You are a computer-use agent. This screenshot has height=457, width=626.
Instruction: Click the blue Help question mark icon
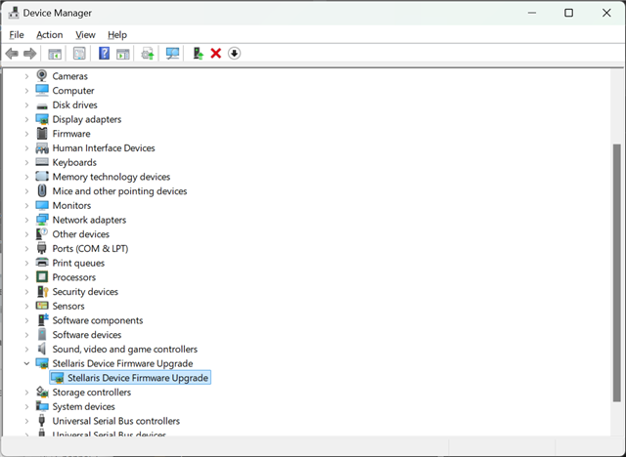click(105, 54)
